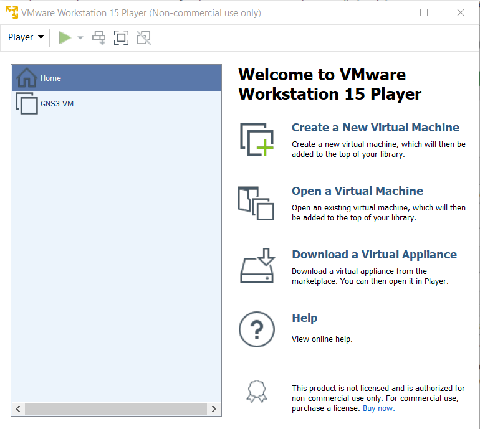Click the Open a Virtual Machine icon
Screen dimensions: 480x429
point(256,204)
